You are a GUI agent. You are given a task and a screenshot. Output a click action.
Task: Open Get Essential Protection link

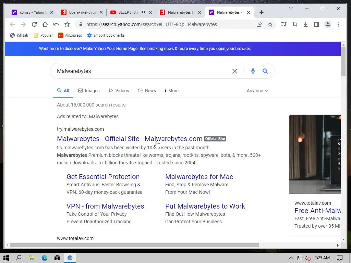(x=103, y=177)
